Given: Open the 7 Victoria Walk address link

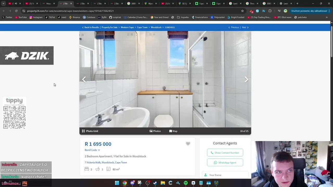Looking at the screenshot, I should coord(106,162).
